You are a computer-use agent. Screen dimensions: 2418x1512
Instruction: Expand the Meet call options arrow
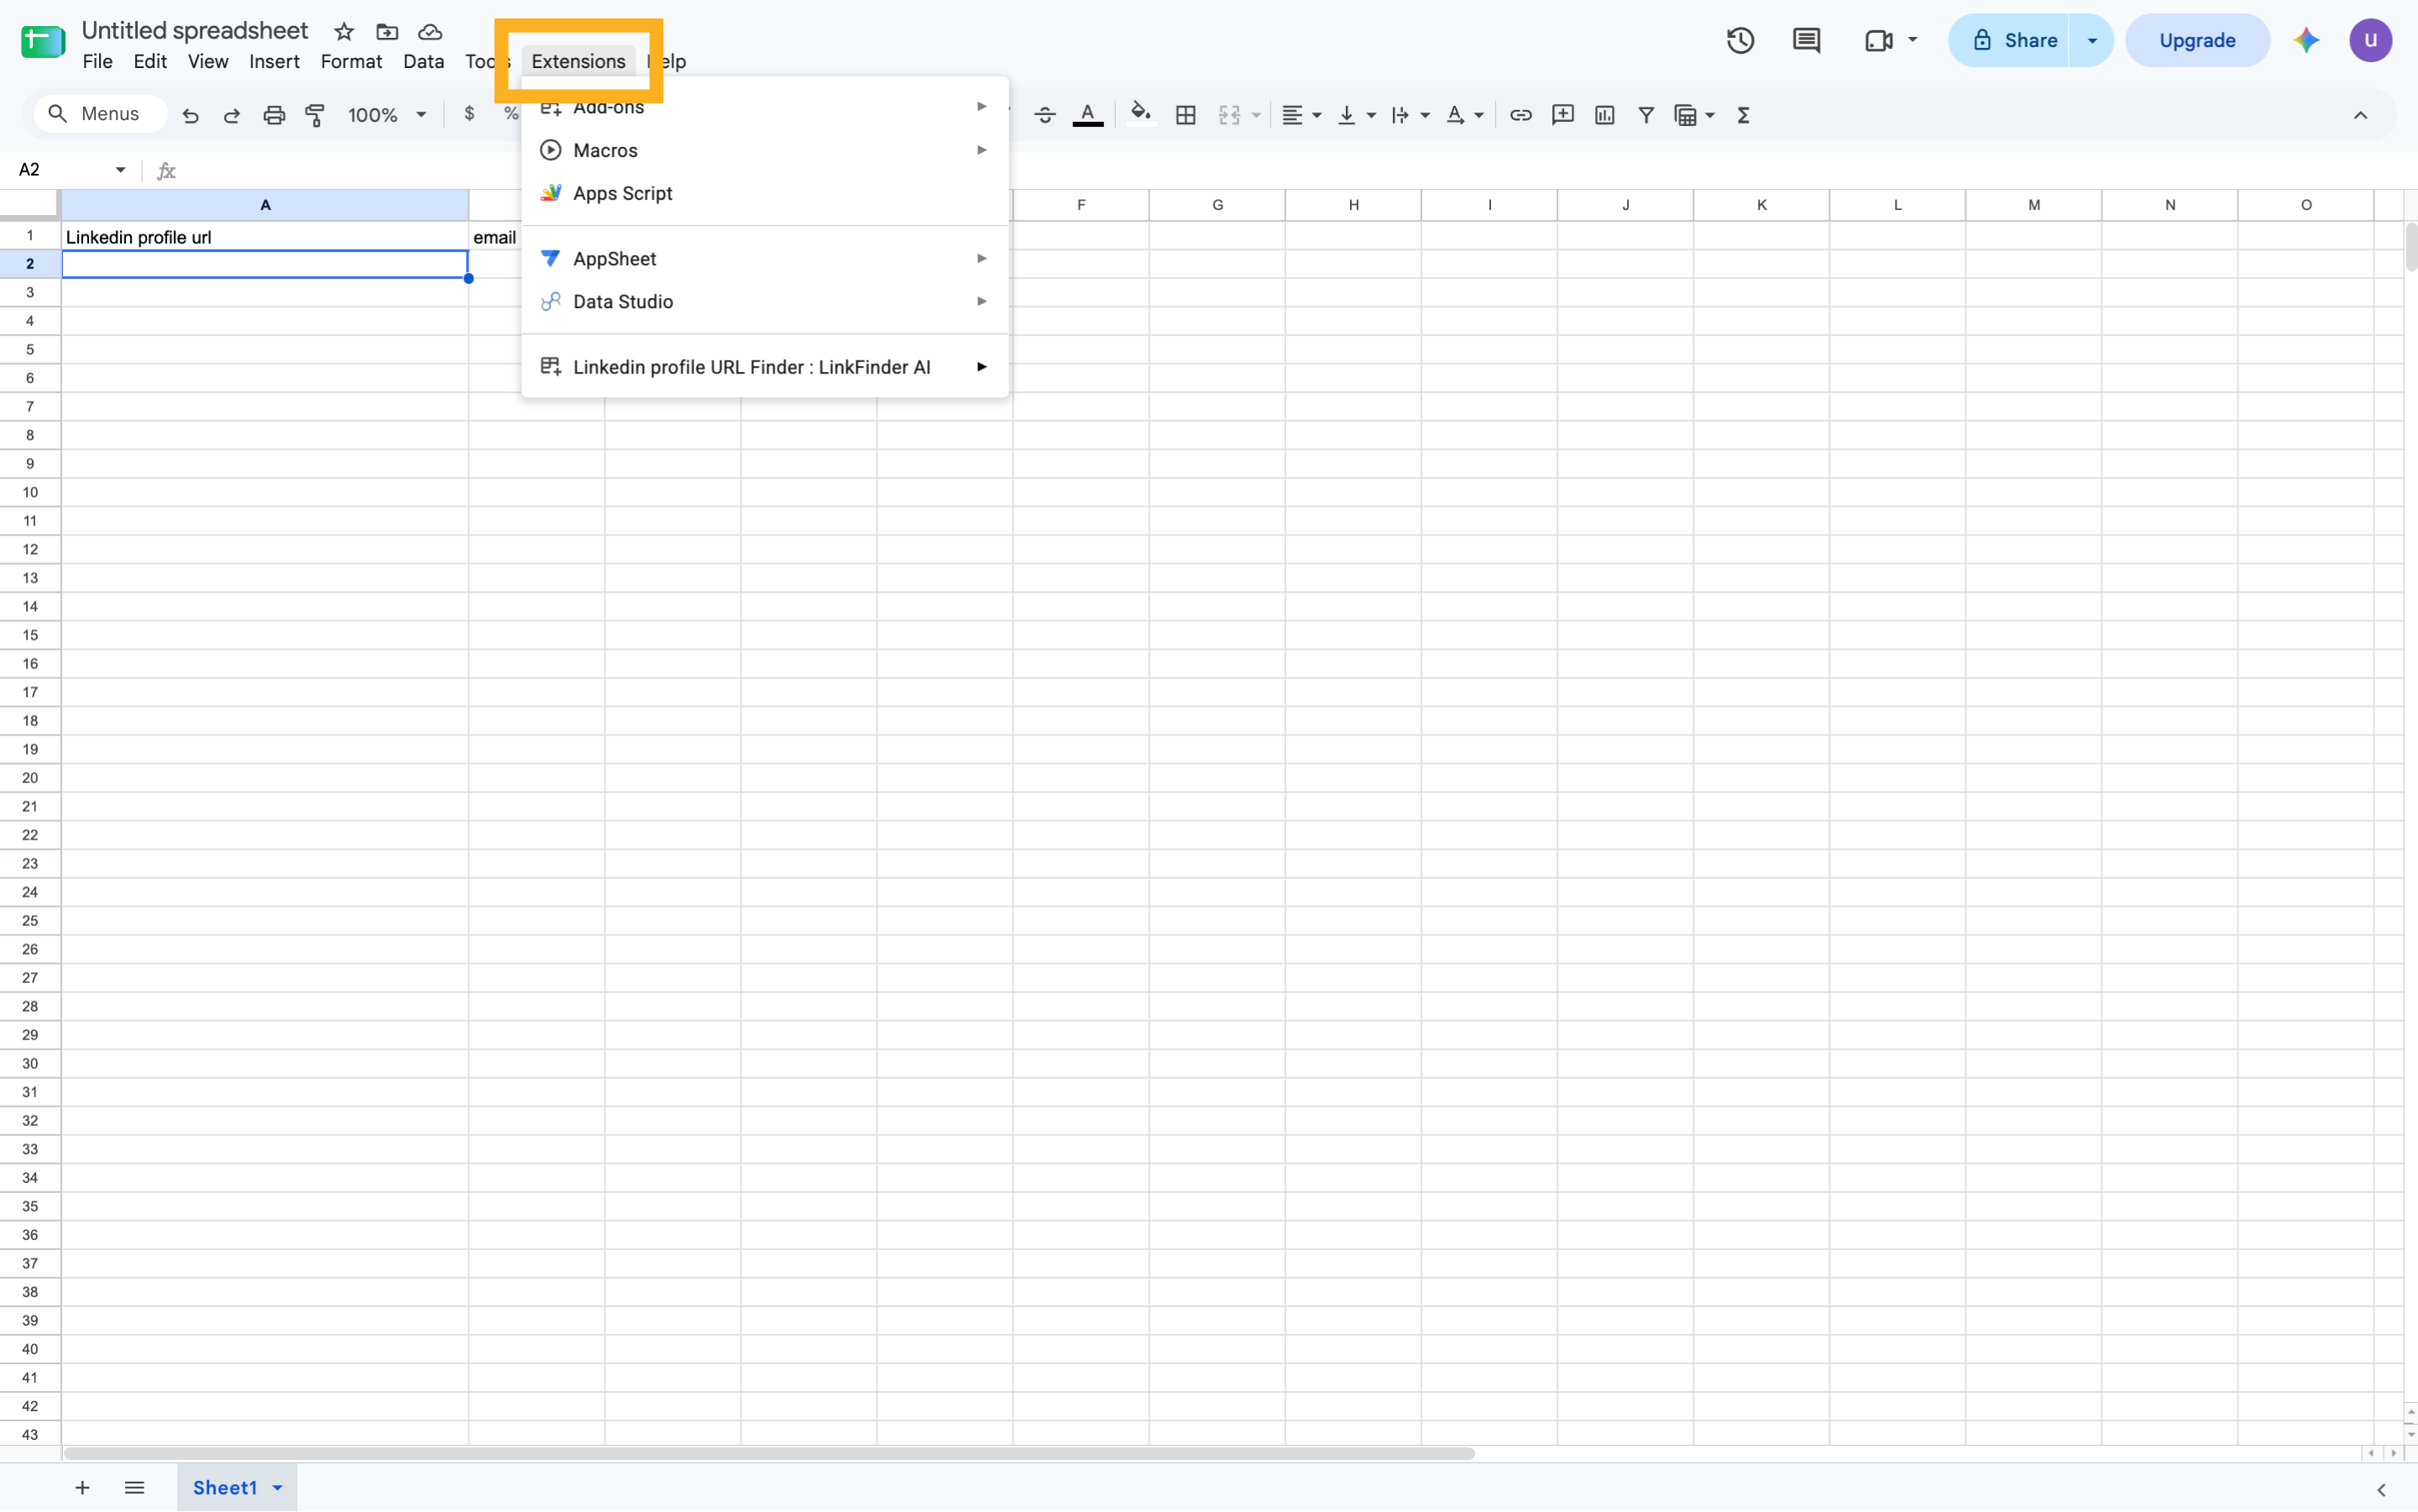1913,40
